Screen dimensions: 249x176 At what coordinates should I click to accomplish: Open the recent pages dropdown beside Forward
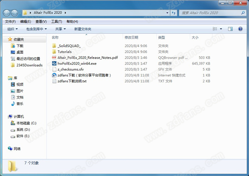click(20, 13)
